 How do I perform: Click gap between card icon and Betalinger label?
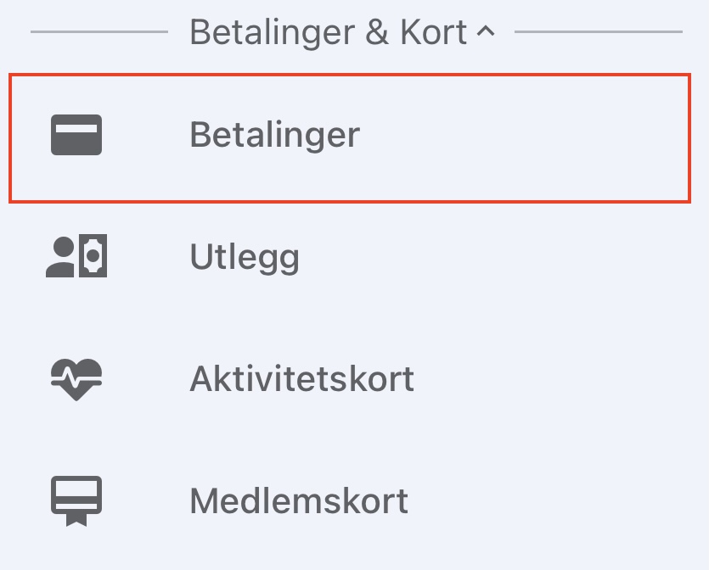146,136
